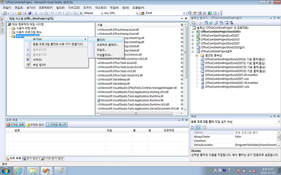Image resolution: width=281 pixels, height=175 pixels.
Task: Click the AlwaysCreate False value field
Action: pos(256,137)
